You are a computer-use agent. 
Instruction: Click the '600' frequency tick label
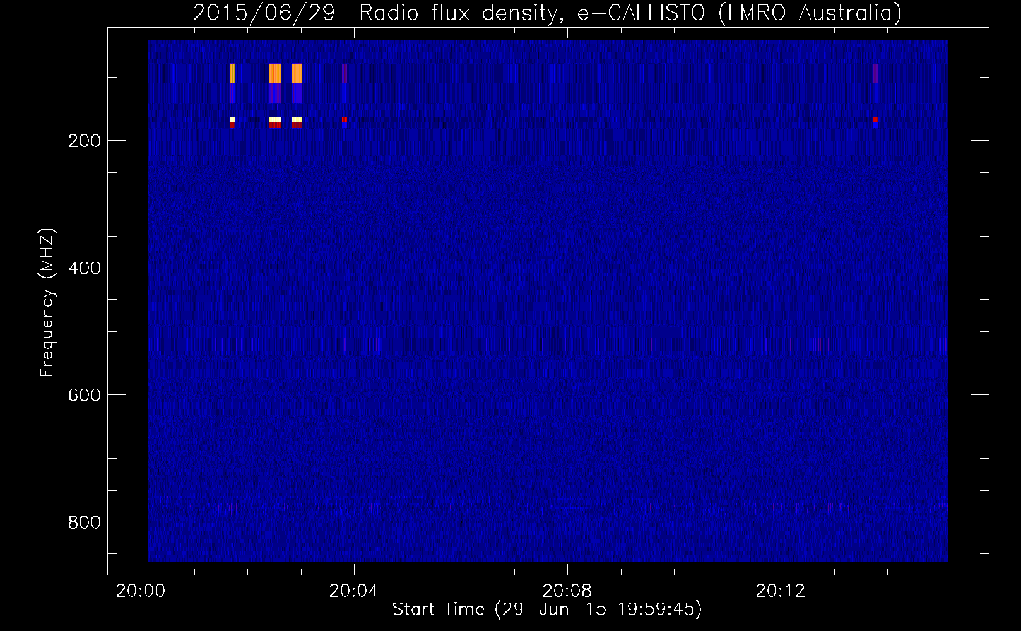point(85,395)
